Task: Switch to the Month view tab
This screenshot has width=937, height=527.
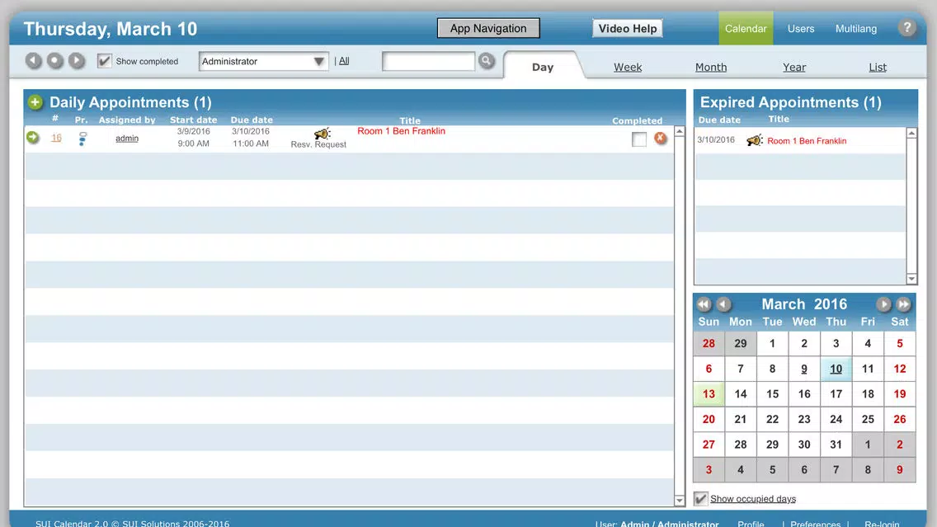Action: click(x=710, y=67)
